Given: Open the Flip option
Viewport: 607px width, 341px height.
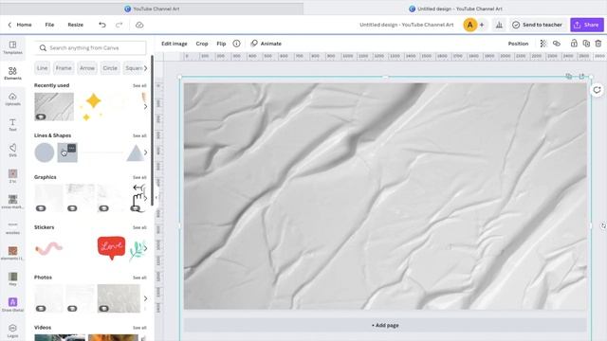Looking at the screenshot, I should tap(221, 44).
